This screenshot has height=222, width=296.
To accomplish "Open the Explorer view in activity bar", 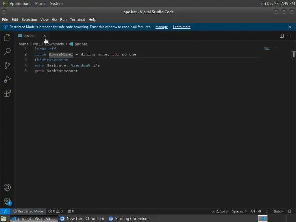I will tap(7, 37).
